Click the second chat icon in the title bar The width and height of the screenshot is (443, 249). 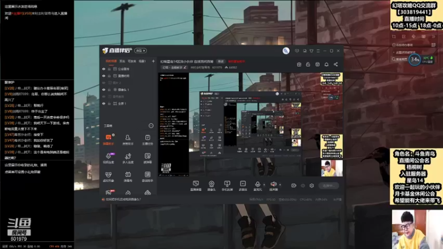coord(305,51)
